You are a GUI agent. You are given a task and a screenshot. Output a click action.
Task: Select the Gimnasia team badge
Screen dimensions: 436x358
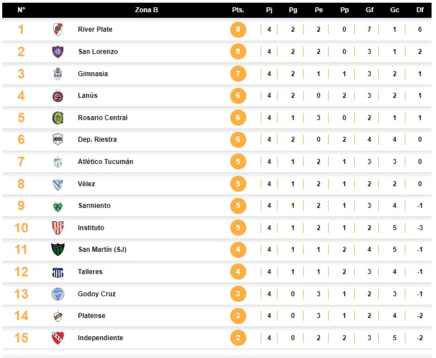[x=58, y=73]
